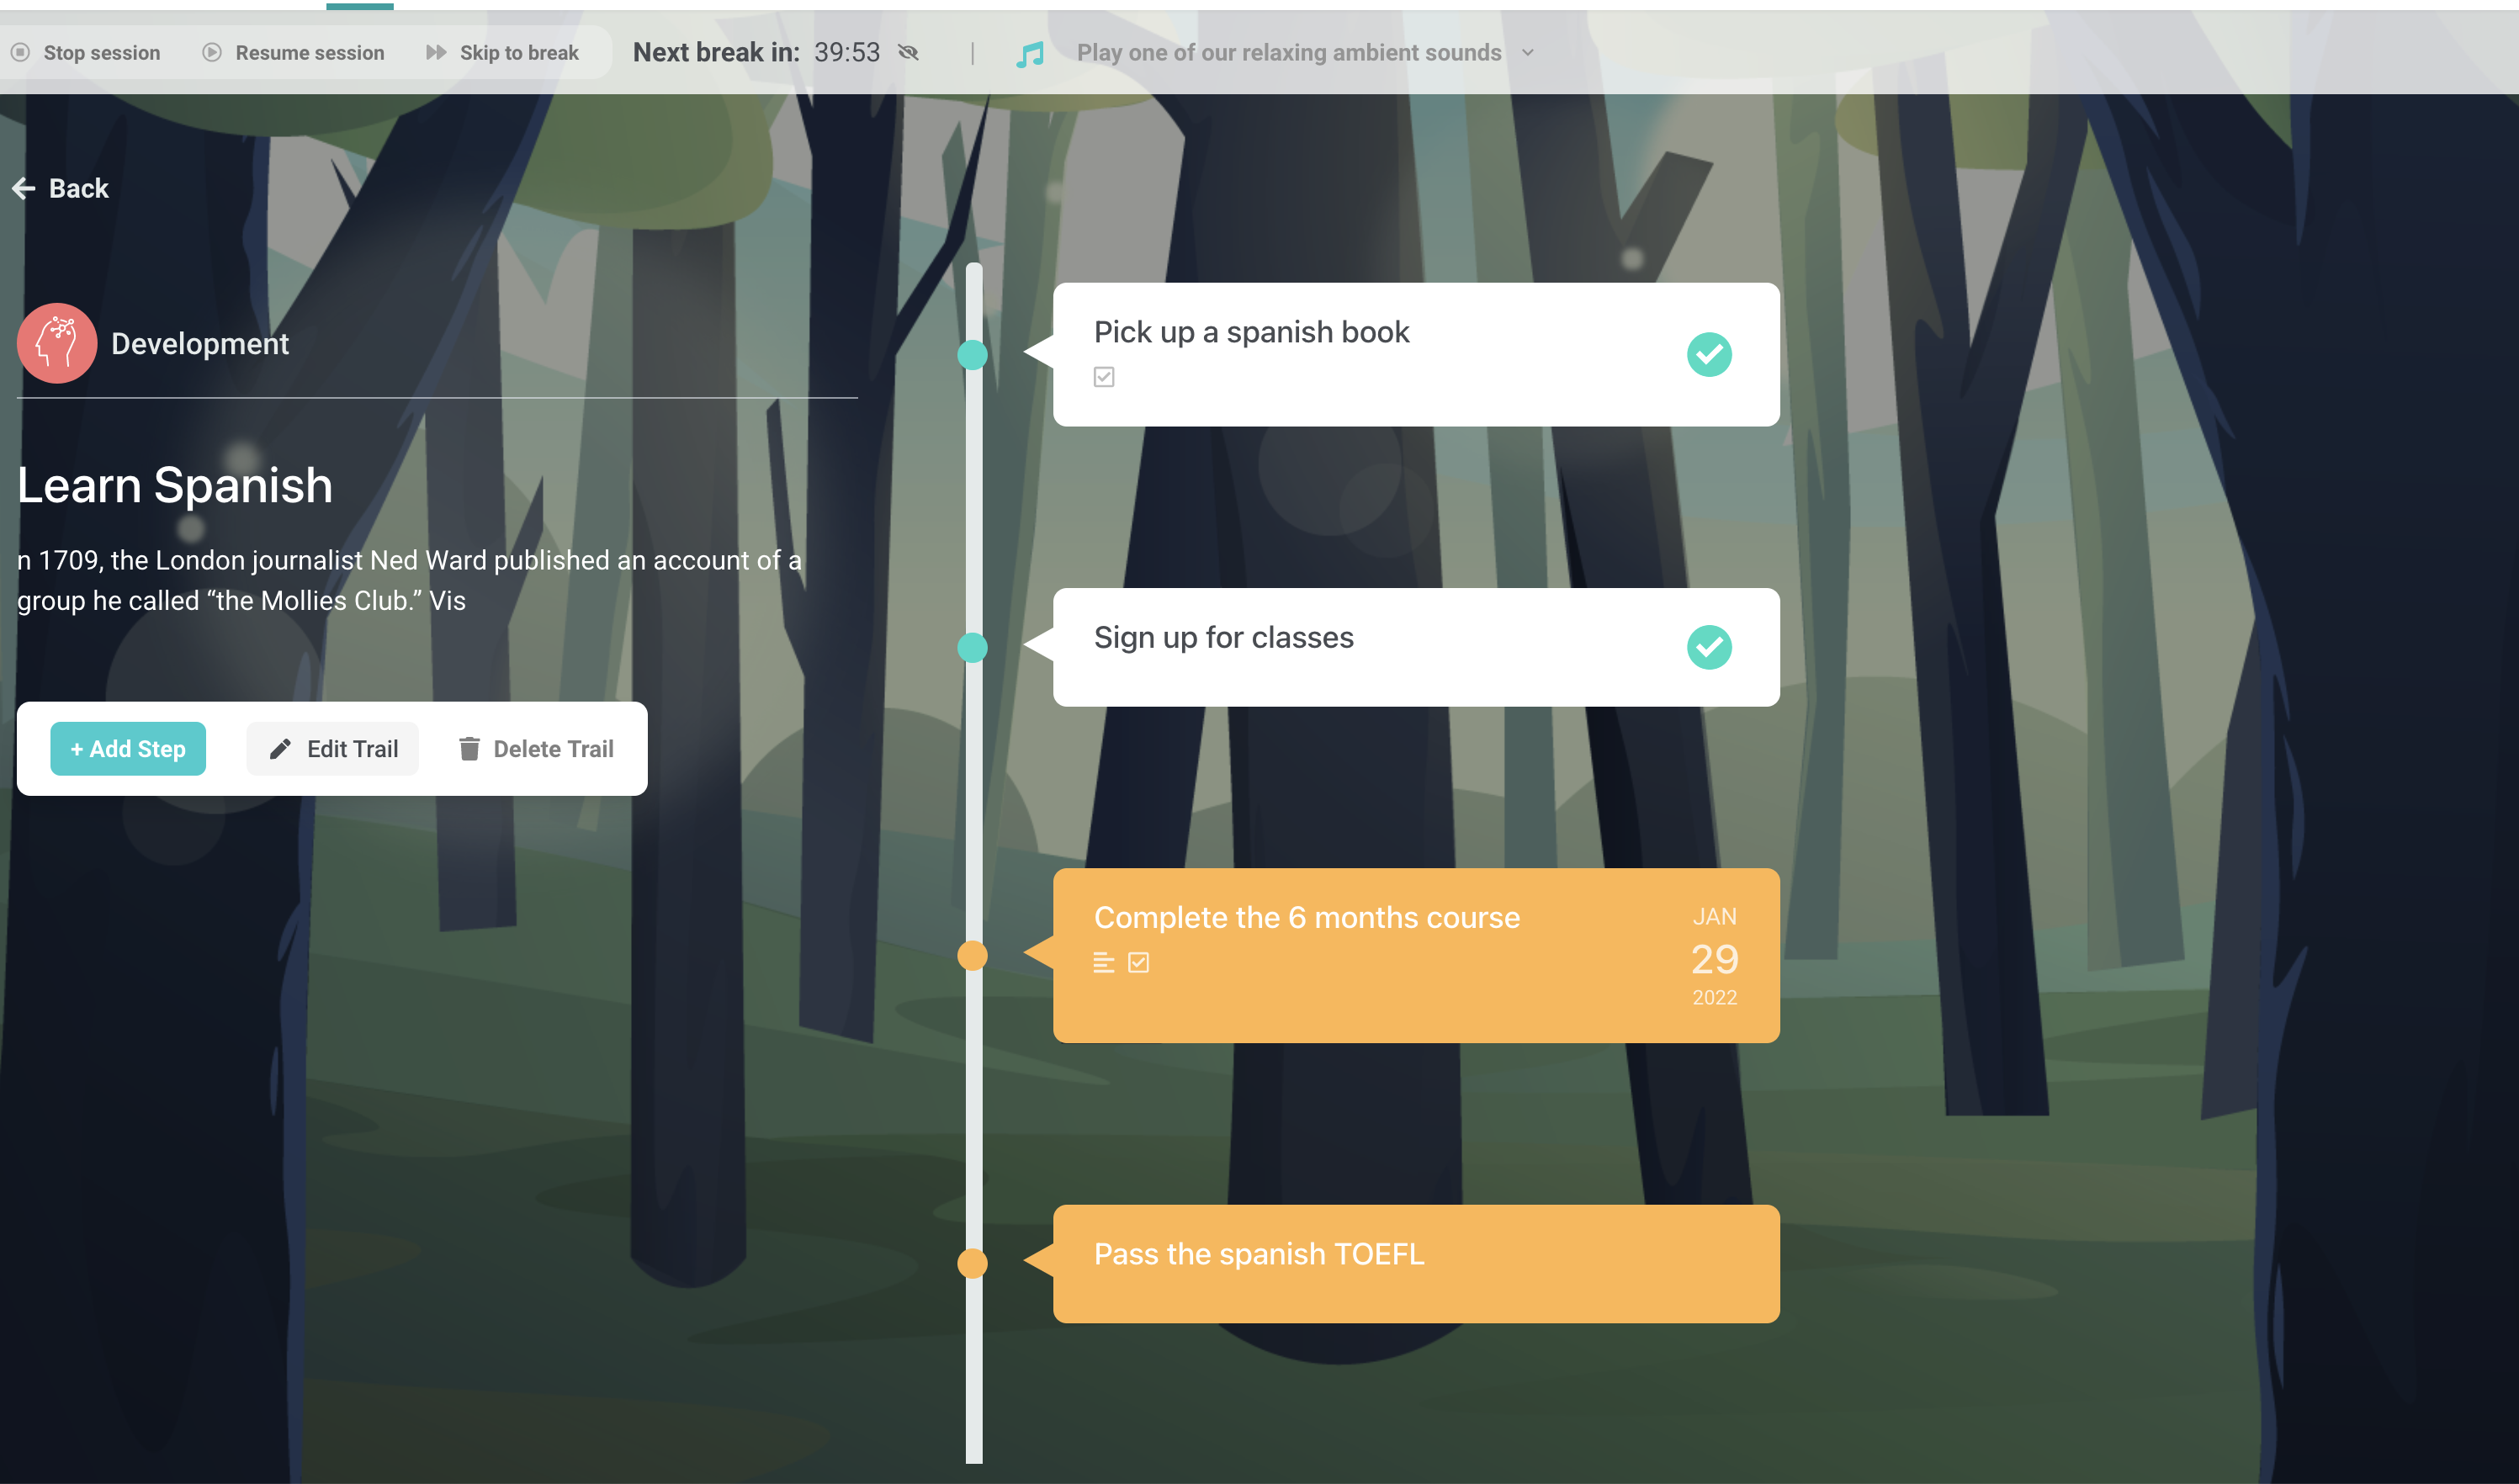
Task: Go back using the Back arrow
Action: point(61,188)
